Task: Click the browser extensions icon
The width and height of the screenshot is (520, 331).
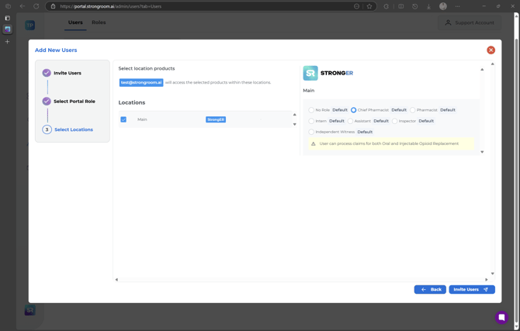Action: 387,6
